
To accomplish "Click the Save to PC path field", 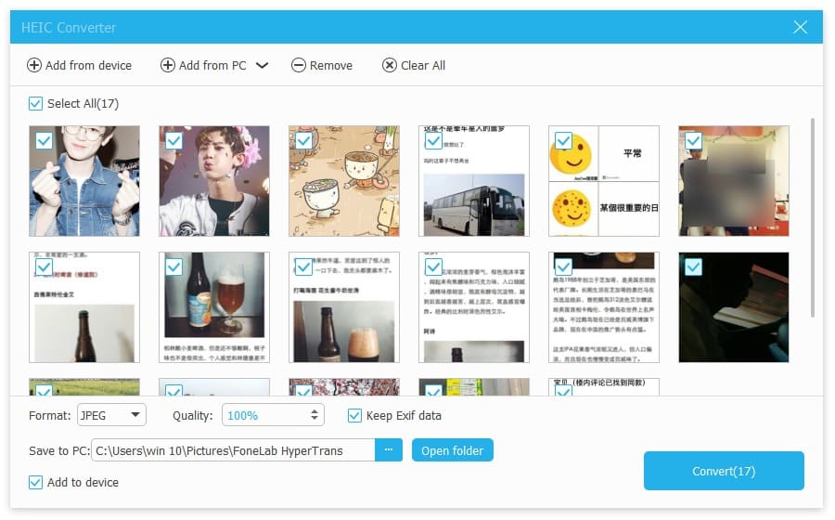I will pyautogui.click(x=233, y=450).
